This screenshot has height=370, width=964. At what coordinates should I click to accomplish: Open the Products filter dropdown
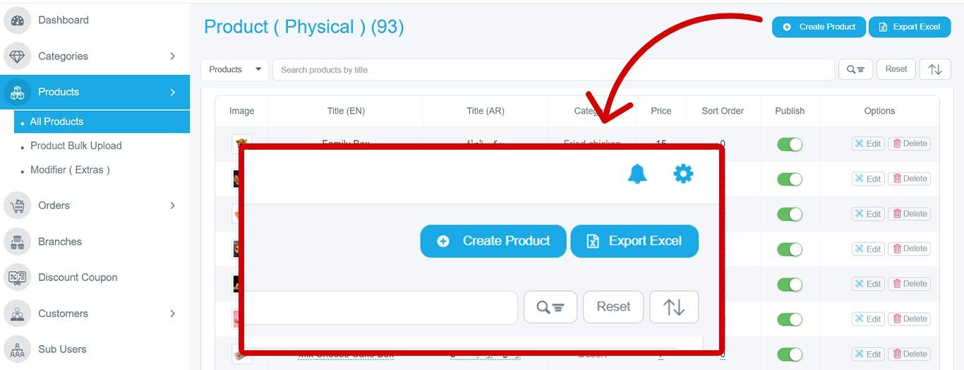pyautogui.click(x=234, y=69)
